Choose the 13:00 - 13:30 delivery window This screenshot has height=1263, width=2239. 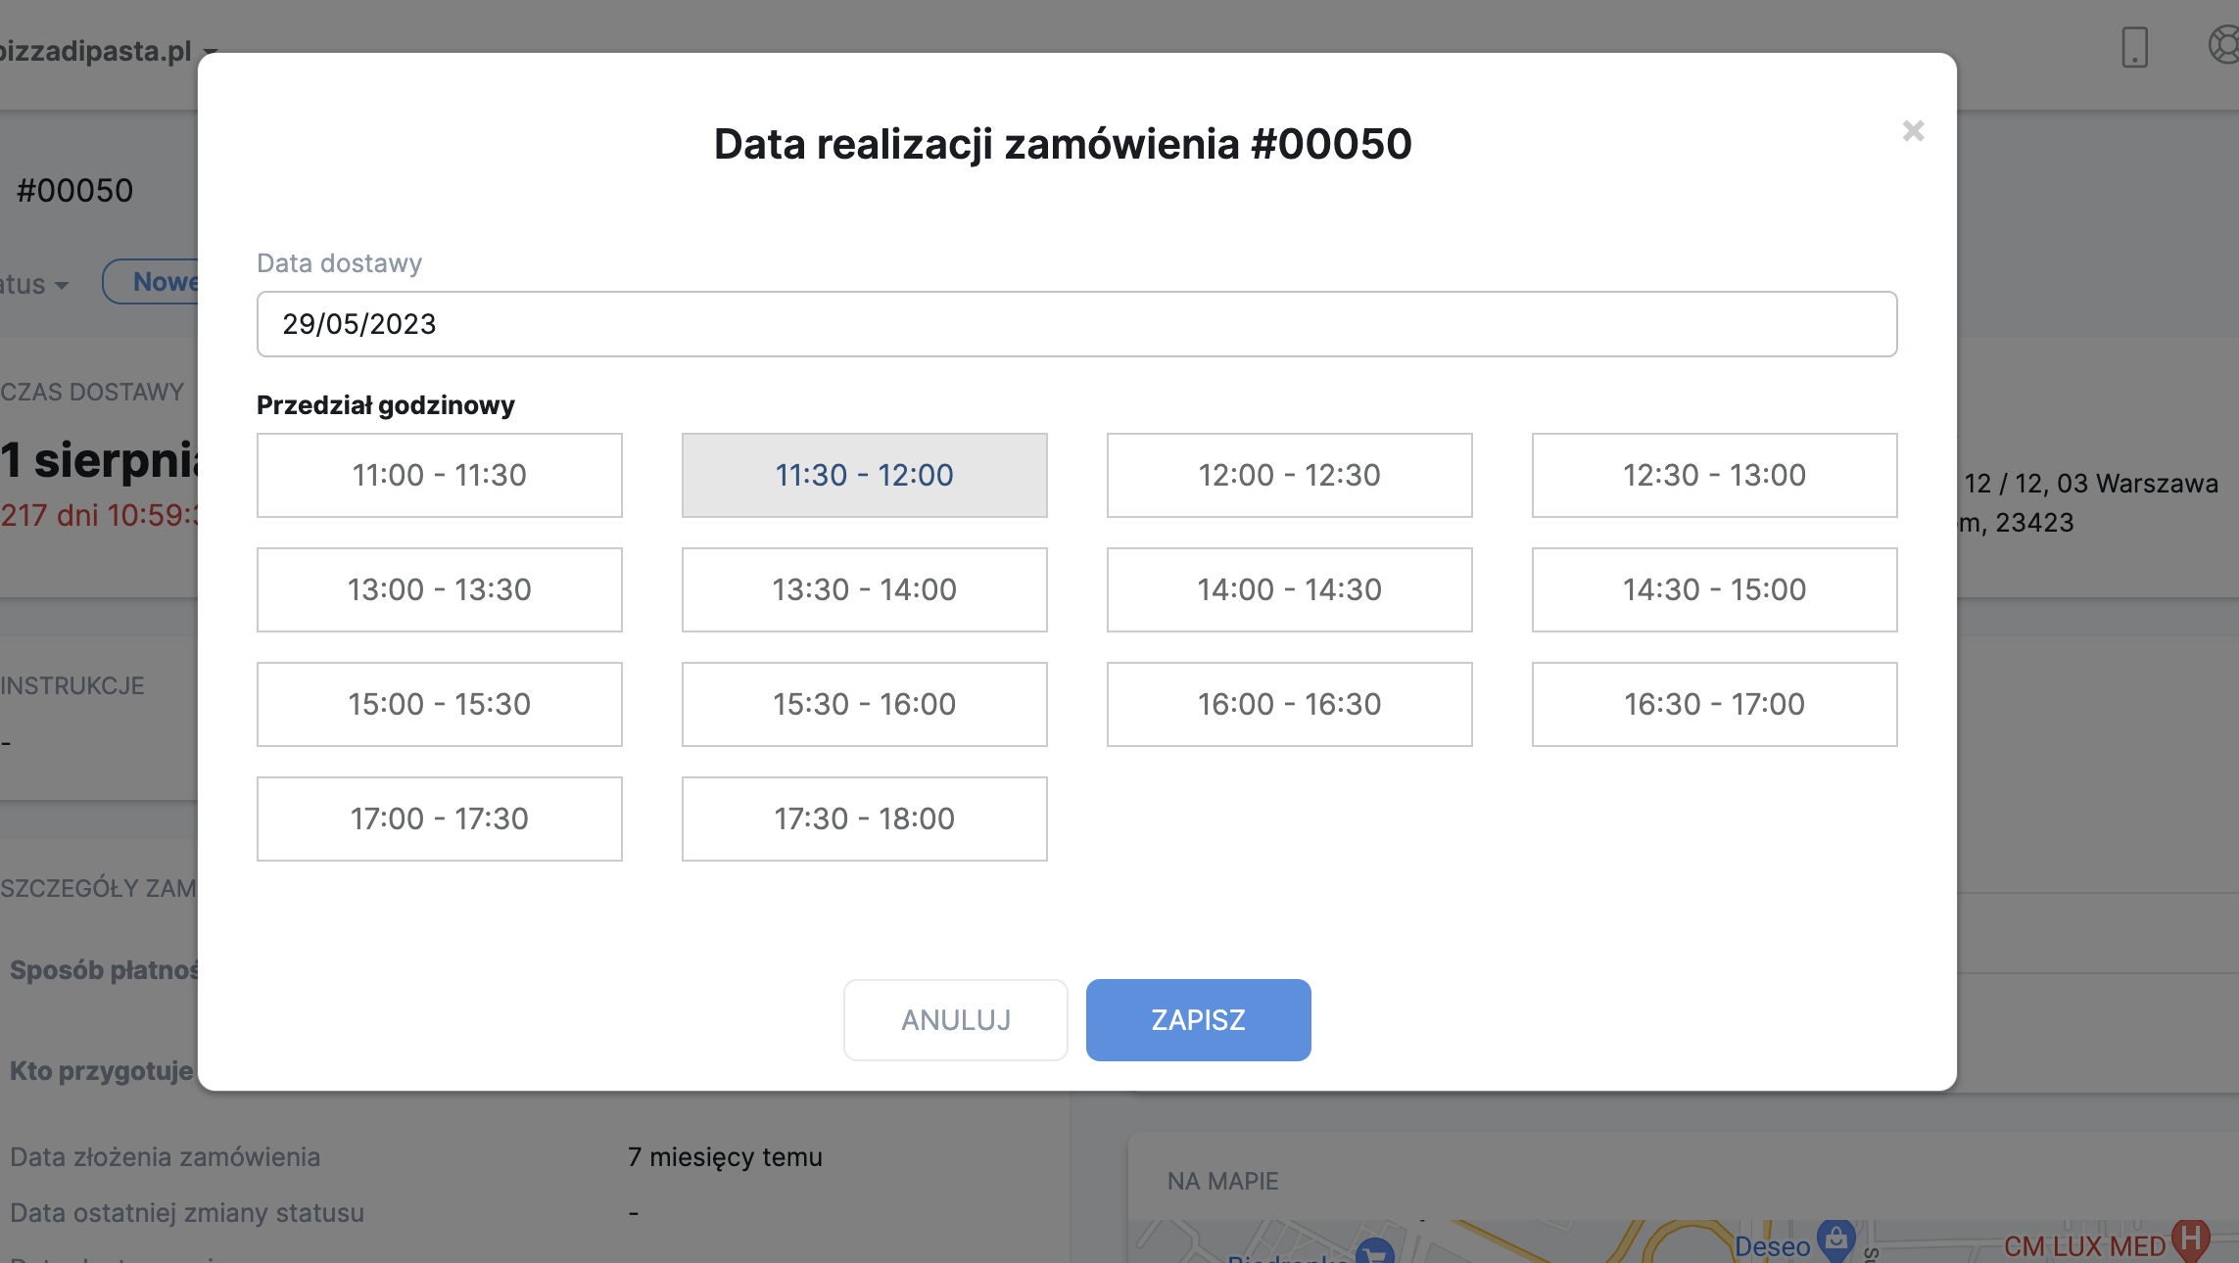coord(439,589)
